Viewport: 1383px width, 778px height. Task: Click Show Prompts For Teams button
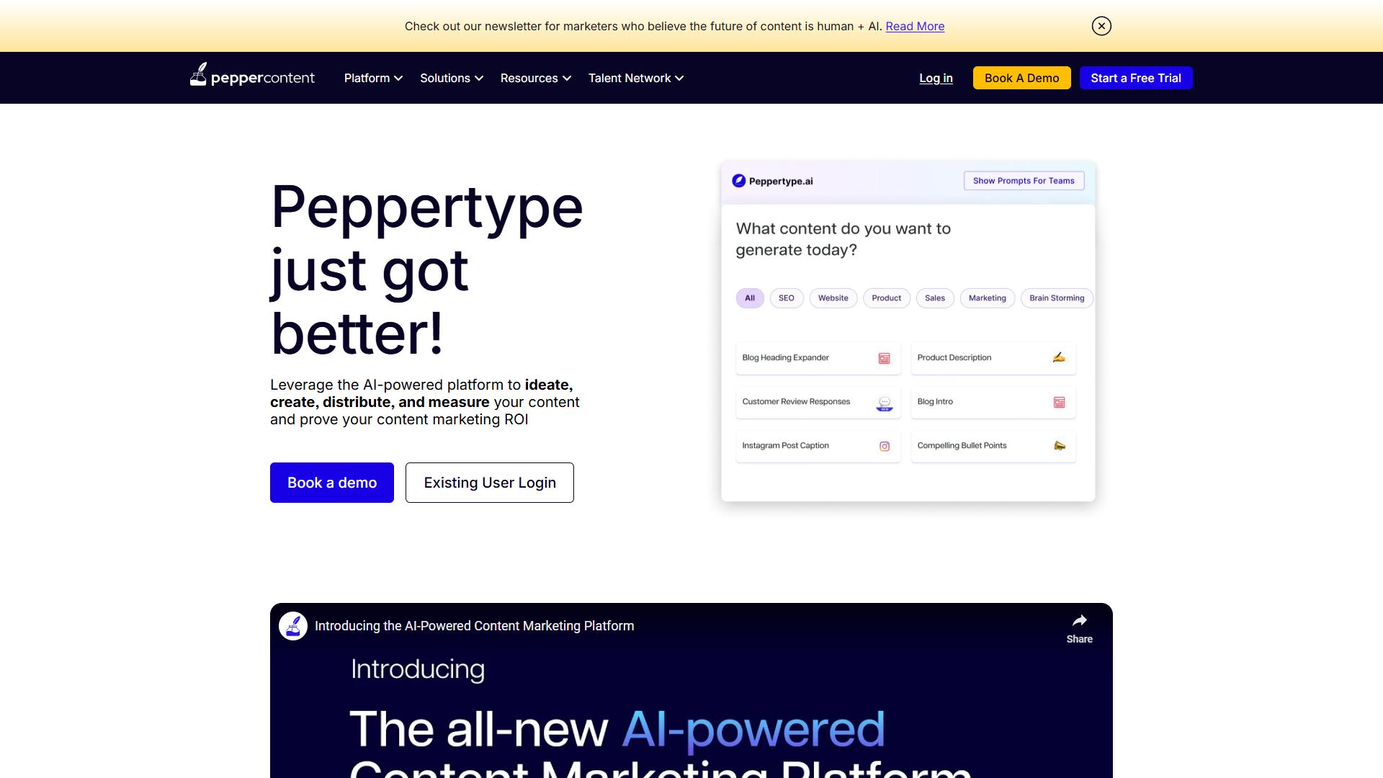click(x=1024, y=181)
